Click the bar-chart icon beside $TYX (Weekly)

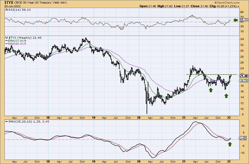[x=7, y=38]
